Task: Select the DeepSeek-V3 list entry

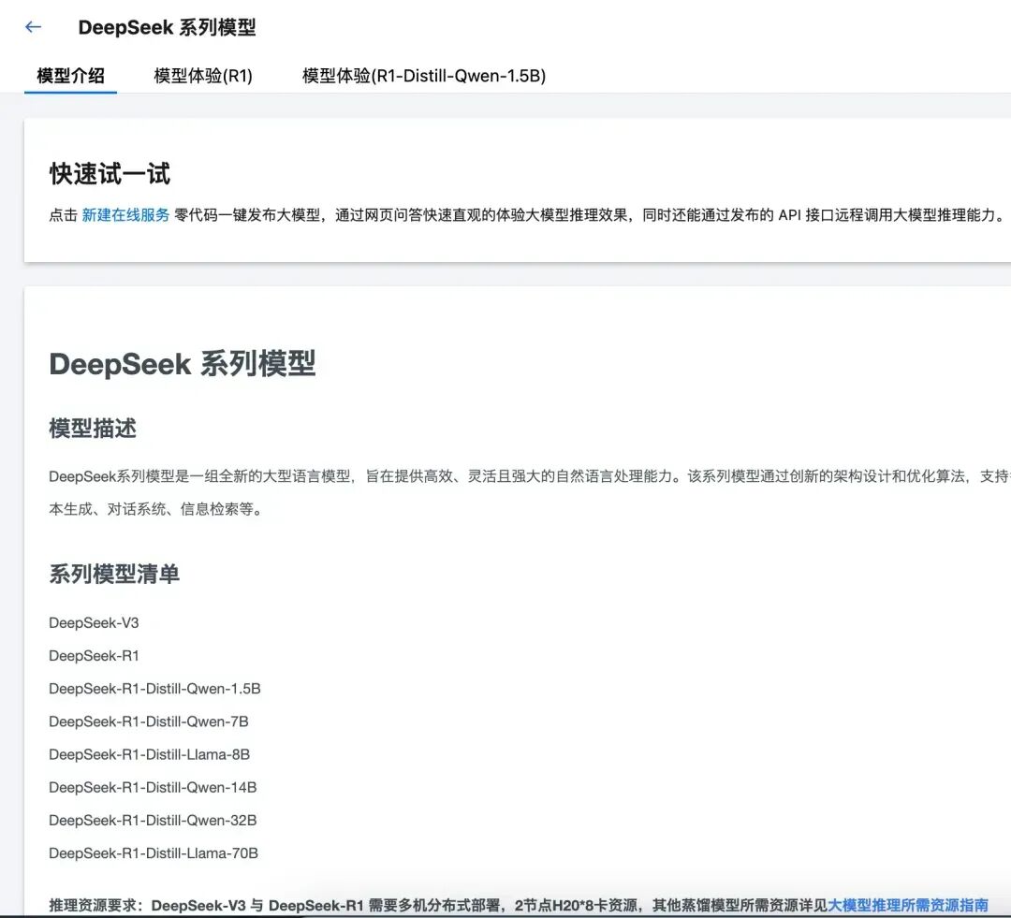Action: tap(95, 622)
